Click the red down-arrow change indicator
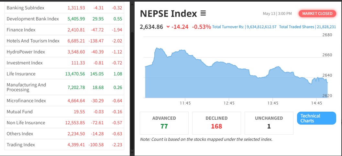The height and width of the screenshot is (156, 342). pos(168,27)
